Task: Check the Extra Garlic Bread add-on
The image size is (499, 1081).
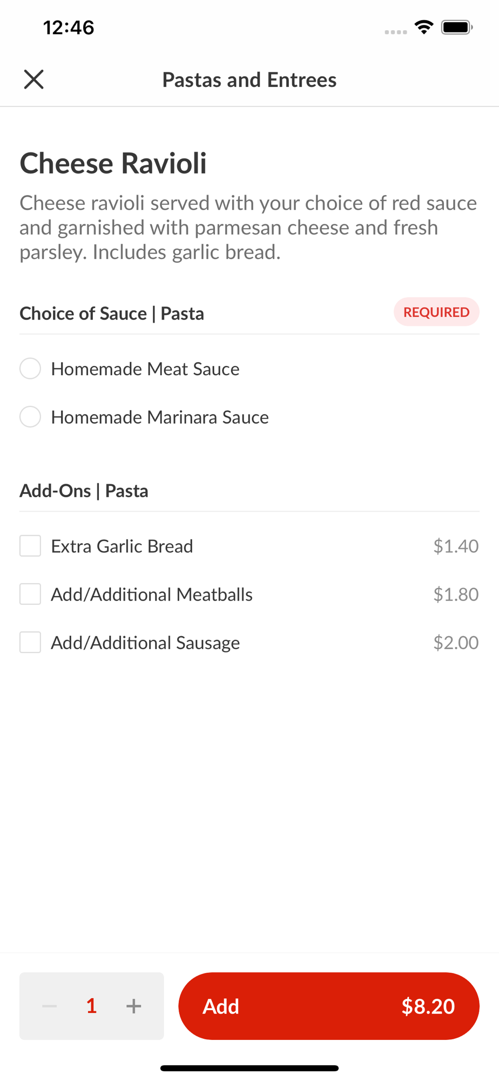Action: [x=30, y=546]
